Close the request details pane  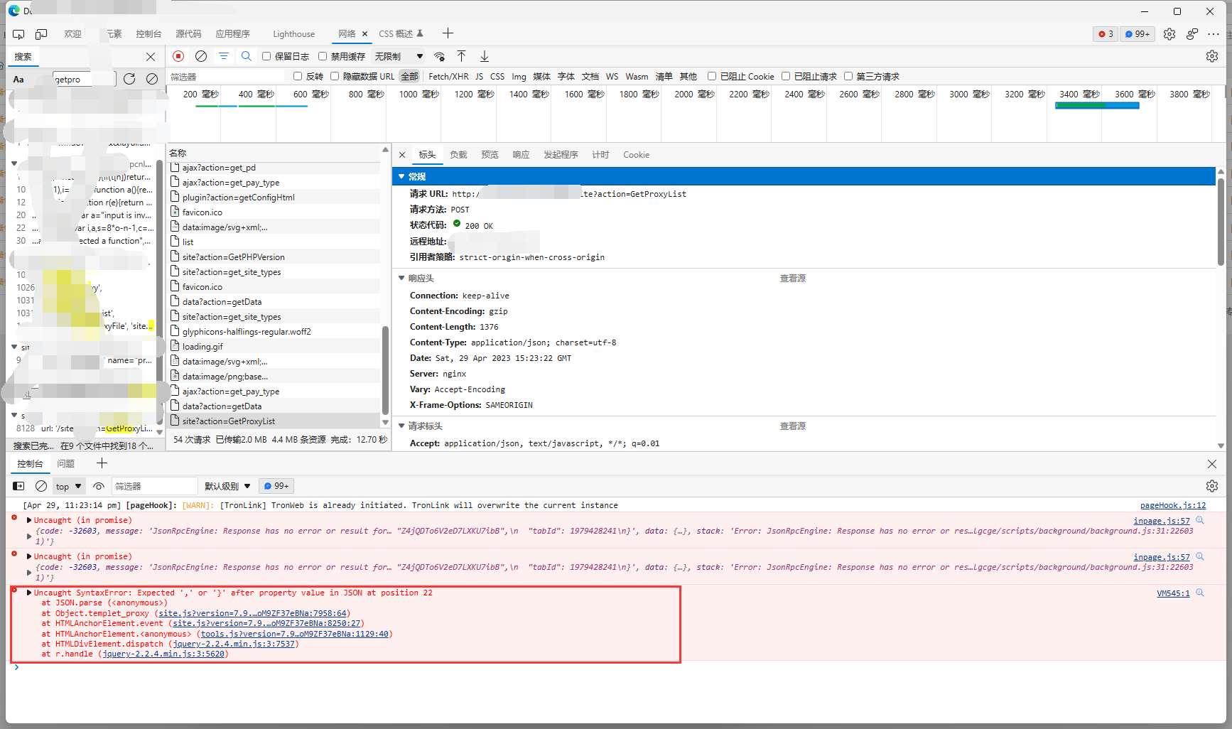402,155
